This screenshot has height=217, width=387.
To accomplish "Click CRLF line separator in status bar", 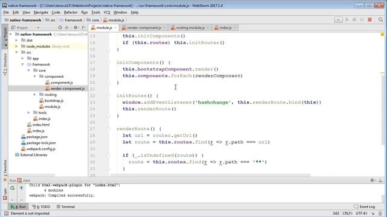I will pyautogui.click(x=347, y=213).
